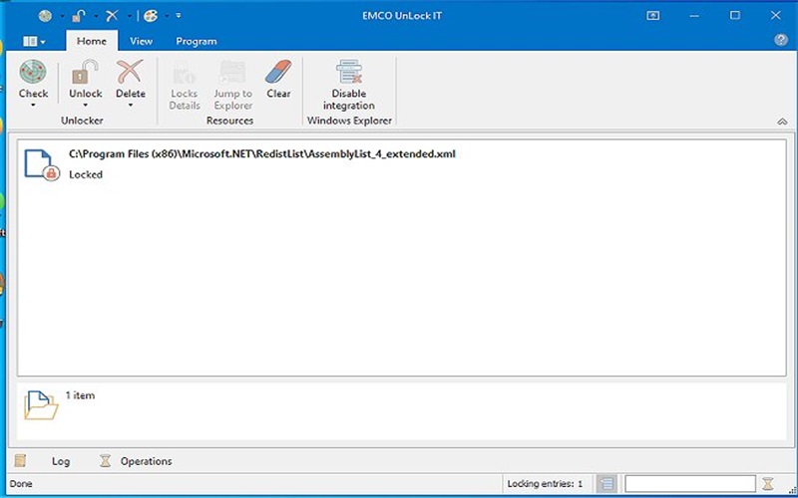Click the Jump to Explorer icon
This screenshot has height=498, width=798.
point(232,72)
